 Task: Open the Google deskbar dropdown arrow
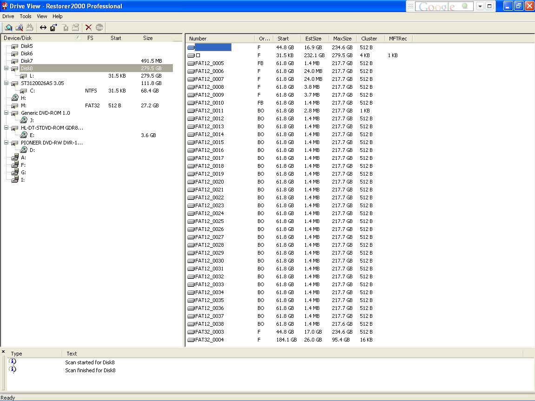(x=480, y=6)
